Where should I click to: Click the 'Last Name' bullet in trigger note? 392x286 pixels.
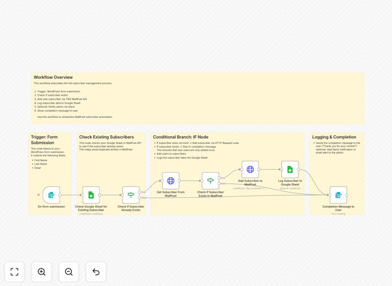click(41, 164)
